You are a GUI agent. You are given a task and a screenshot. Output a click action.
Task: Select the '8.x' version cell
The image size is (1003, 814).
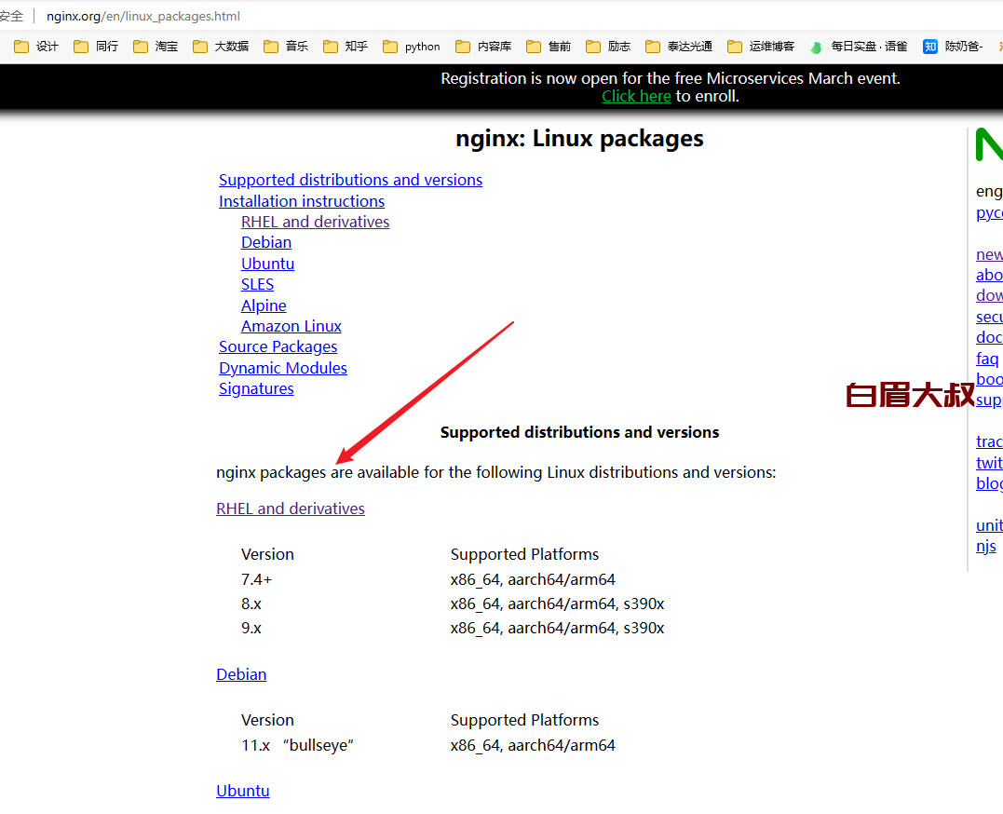click(251, 604)
